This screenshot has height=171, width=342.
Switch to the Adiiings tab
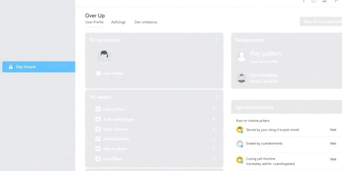pos(119,22)
